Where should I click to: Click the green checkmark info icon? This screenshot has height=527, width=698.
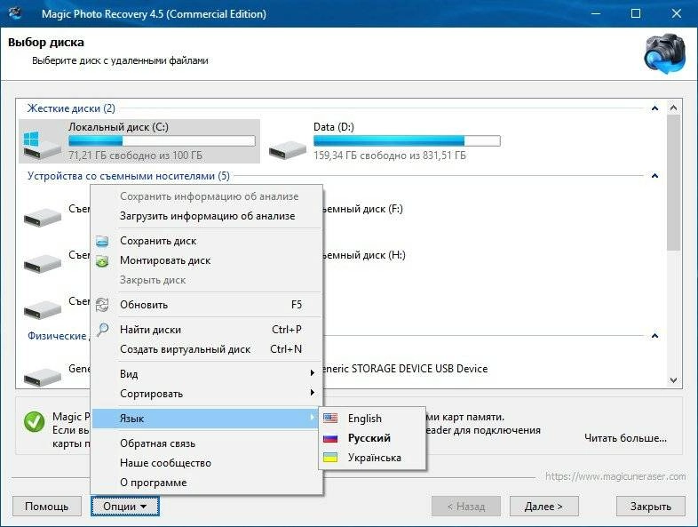pyautogui.click(x=35, y=421)
